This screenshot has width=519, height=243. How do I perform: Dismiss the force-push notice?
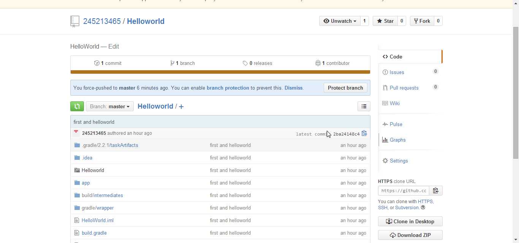293,88
